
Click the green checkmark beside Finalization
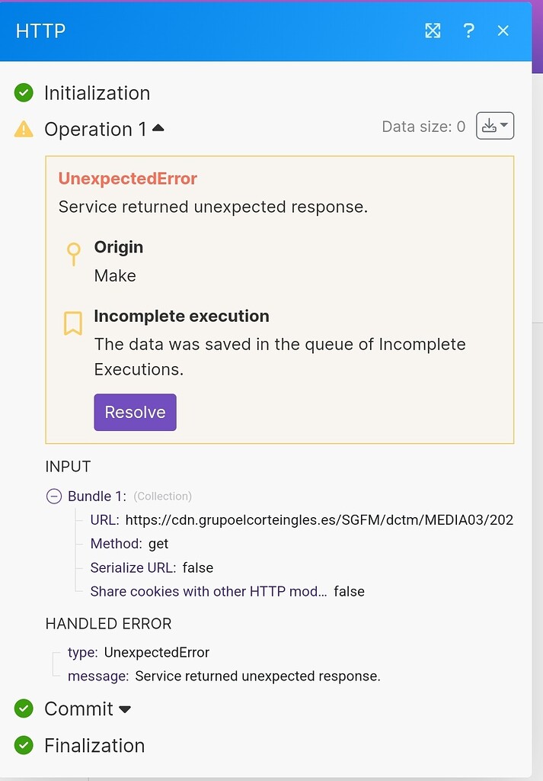(23, 745)
